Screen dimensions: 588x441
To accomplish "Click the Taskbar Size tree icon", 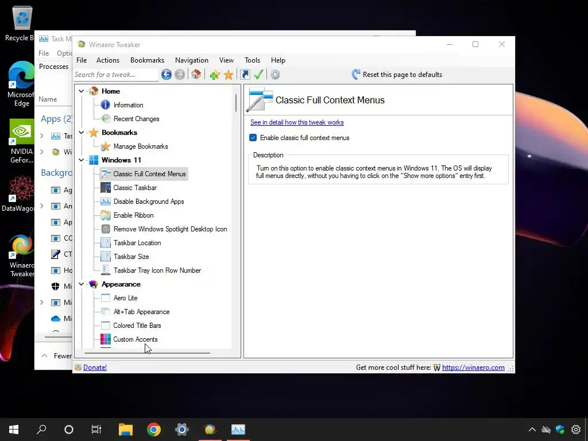I will coord(106,257).
